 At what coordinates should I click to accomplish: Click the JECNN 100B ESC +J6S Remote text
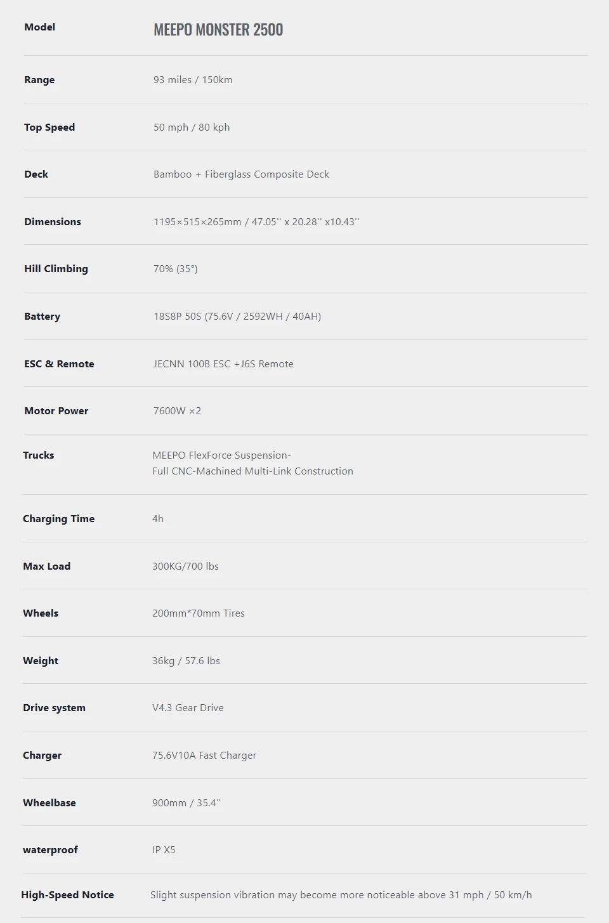point(223,364)
